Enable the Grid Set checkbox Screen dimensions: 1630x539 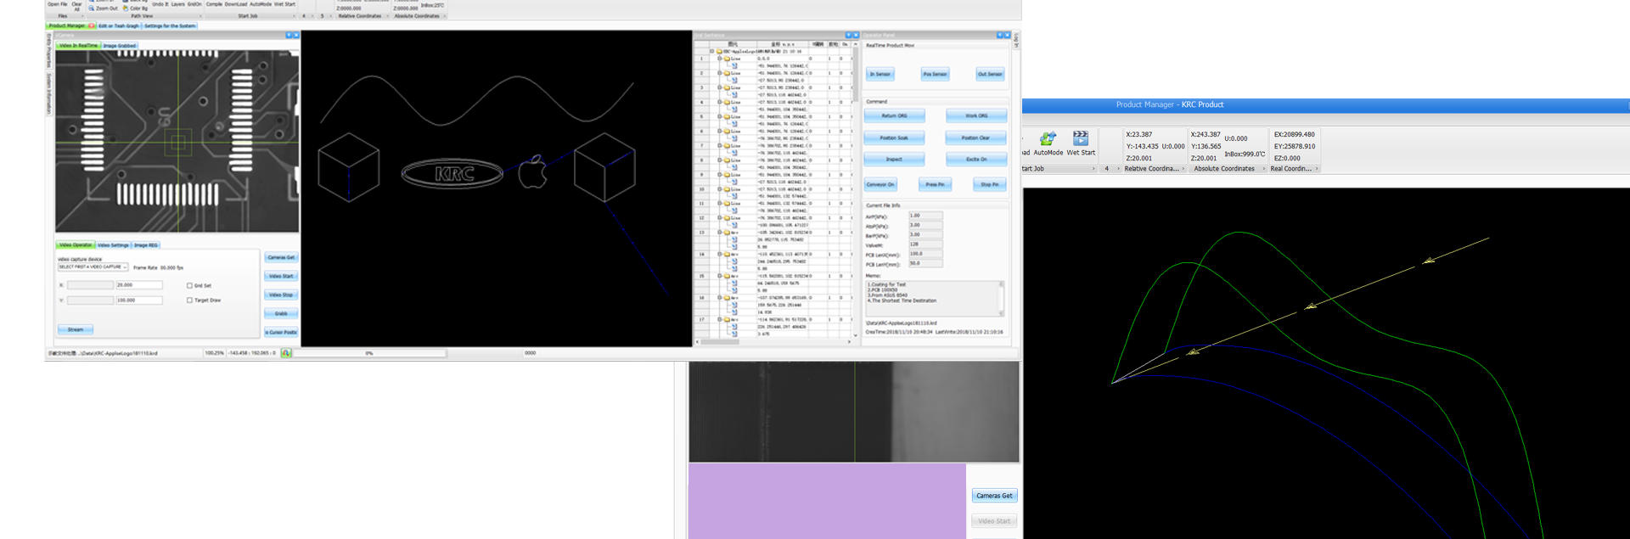coord(189,286)
